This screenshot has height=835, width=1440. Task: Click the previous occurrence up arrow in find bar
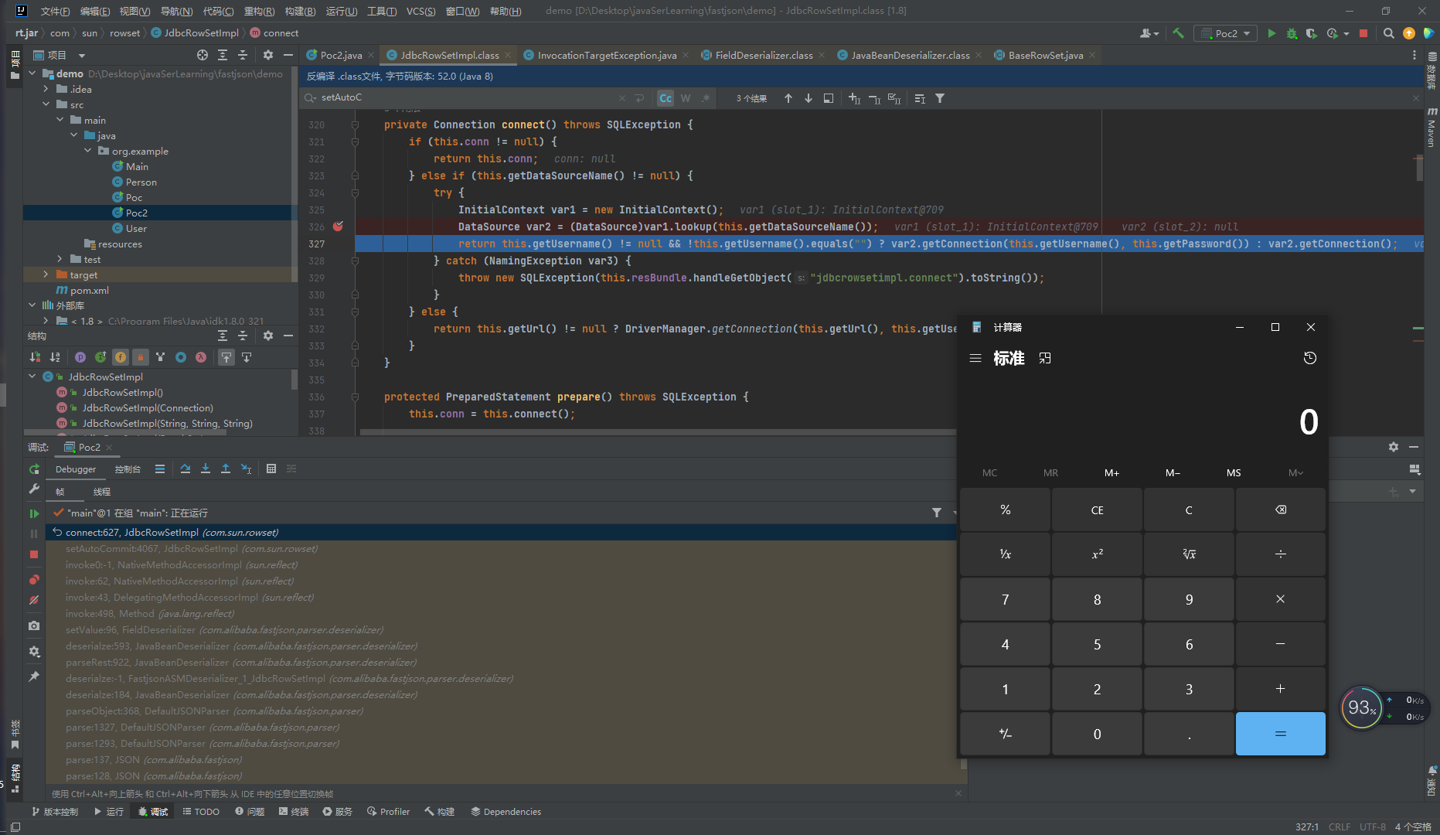[x=788, y=98]
